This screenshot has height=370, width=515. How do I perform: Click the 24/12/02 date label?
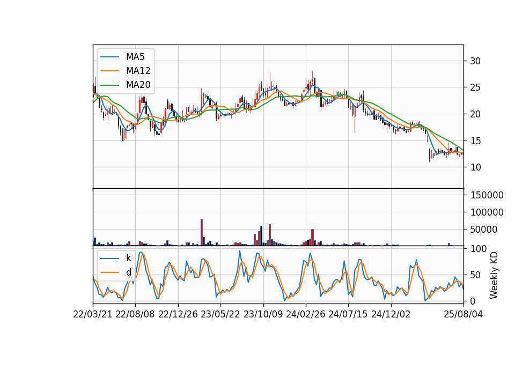tap(391, 314)
